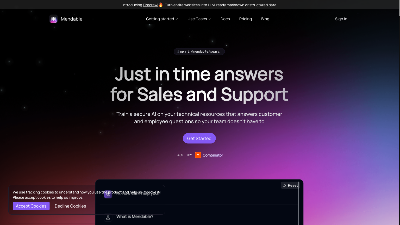Open the Pricing page from navigation
Viewport: 400px width, 225px height.
pyautogui.click(x=245, y=19)
